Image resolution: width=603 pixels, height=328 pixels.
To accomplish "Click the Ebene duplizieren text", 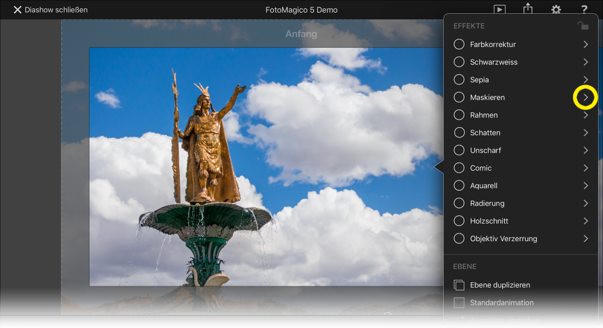I will (500, 285).
